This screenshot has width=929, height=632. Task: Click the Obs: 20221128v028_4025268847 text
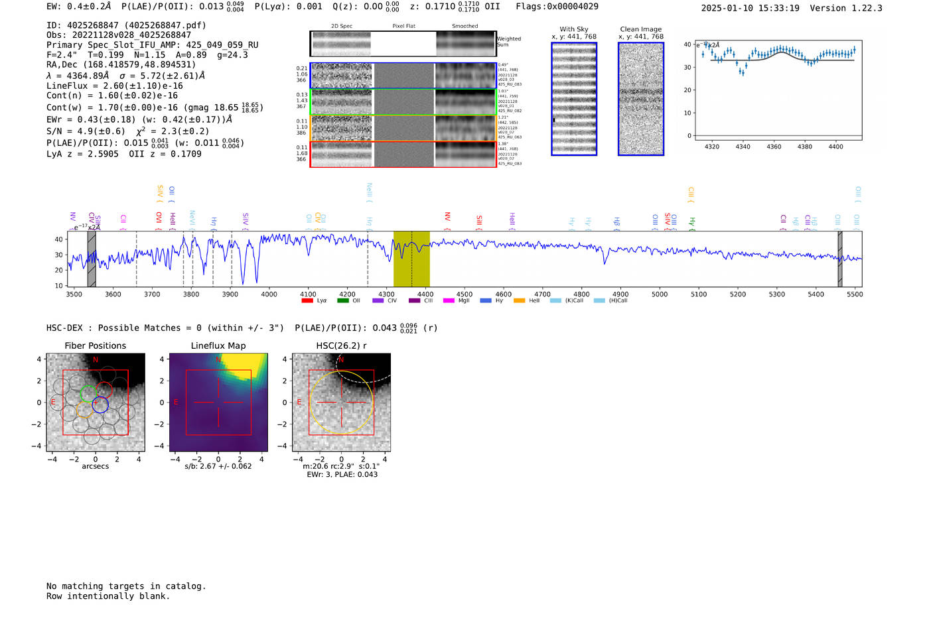119,35
